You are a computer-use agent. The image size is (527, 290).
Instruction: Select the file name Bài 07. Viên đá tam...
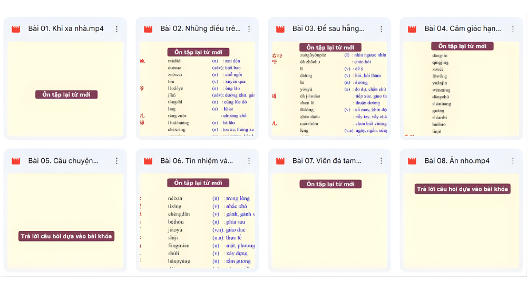coord(327,161)
